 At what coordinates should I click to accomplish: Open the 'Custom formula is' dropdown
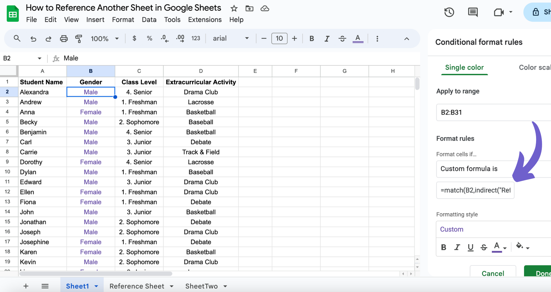pos(475,169)
